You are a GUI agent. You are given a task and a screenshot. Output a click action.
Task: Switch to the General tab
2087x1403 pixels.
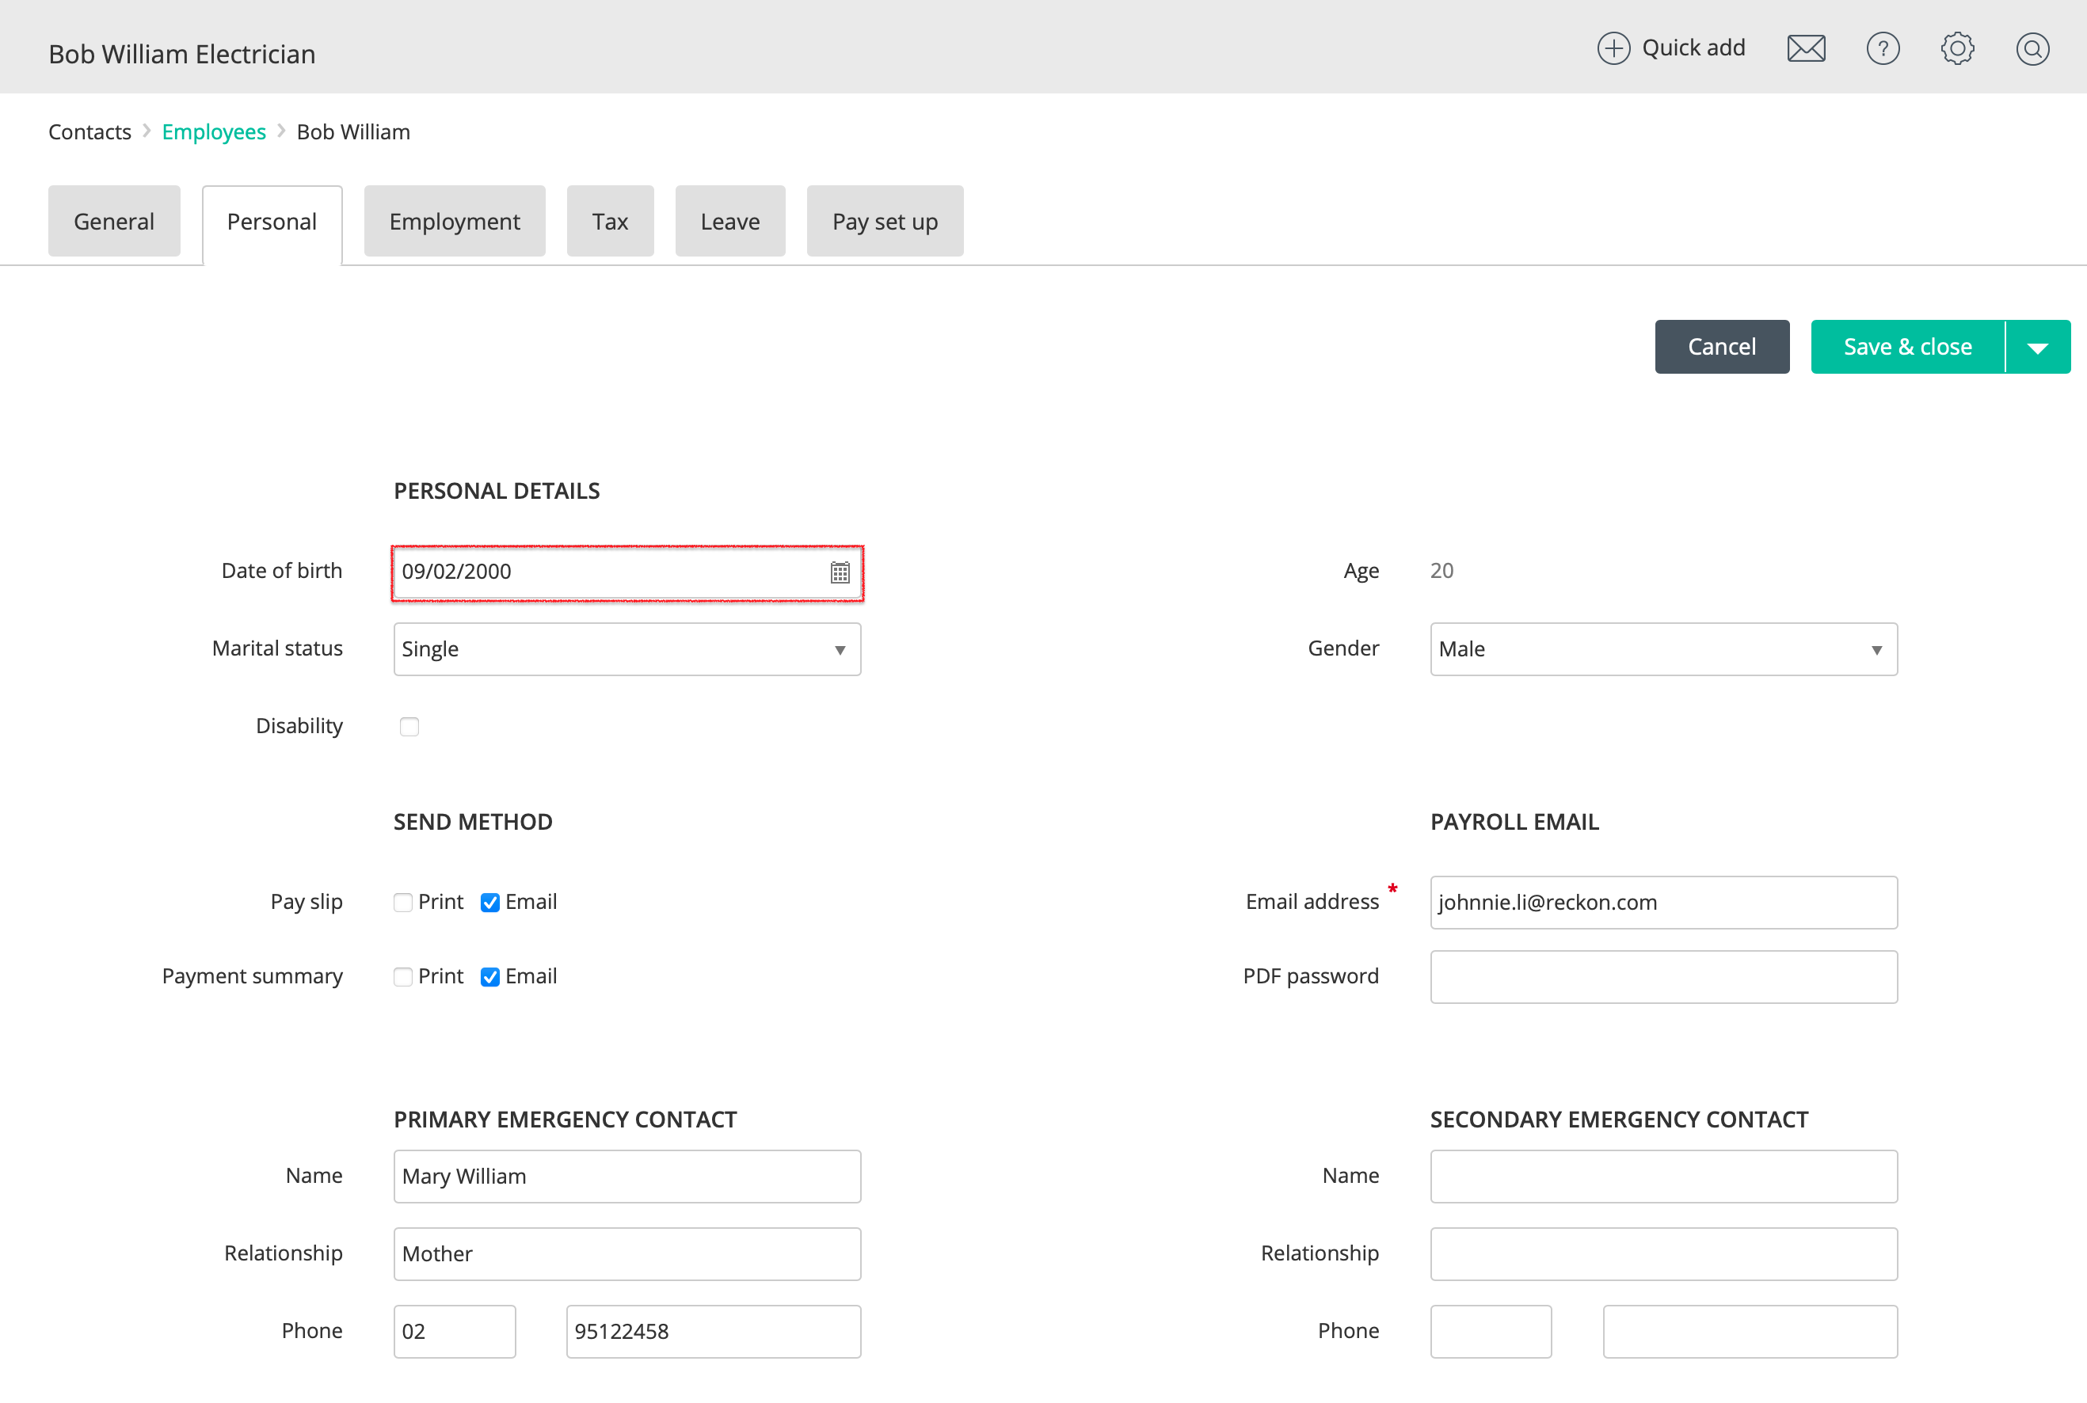(x=115, y=221)
